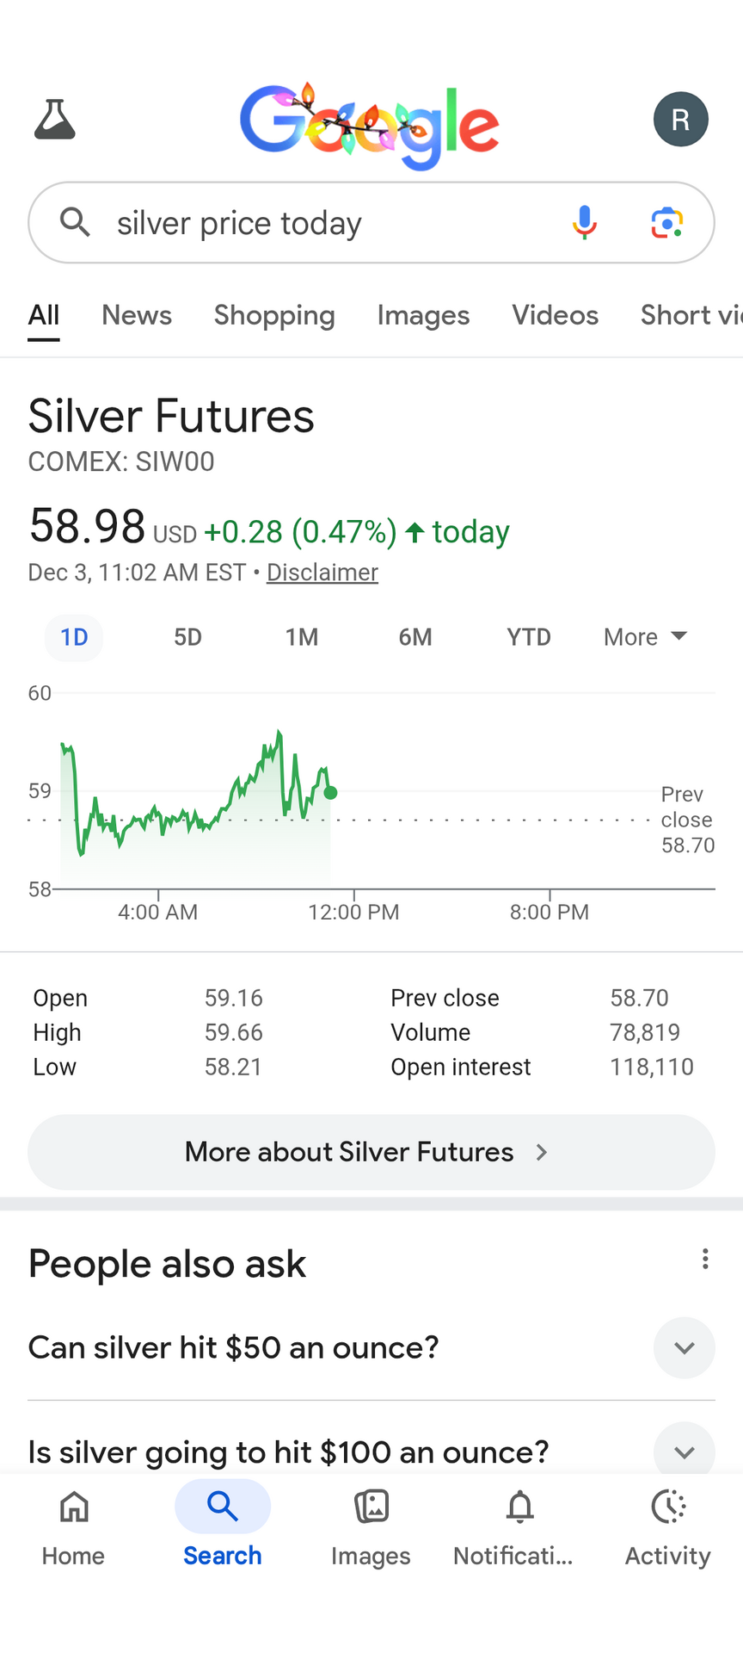Open the Disclaimer link

pos(322,573)
